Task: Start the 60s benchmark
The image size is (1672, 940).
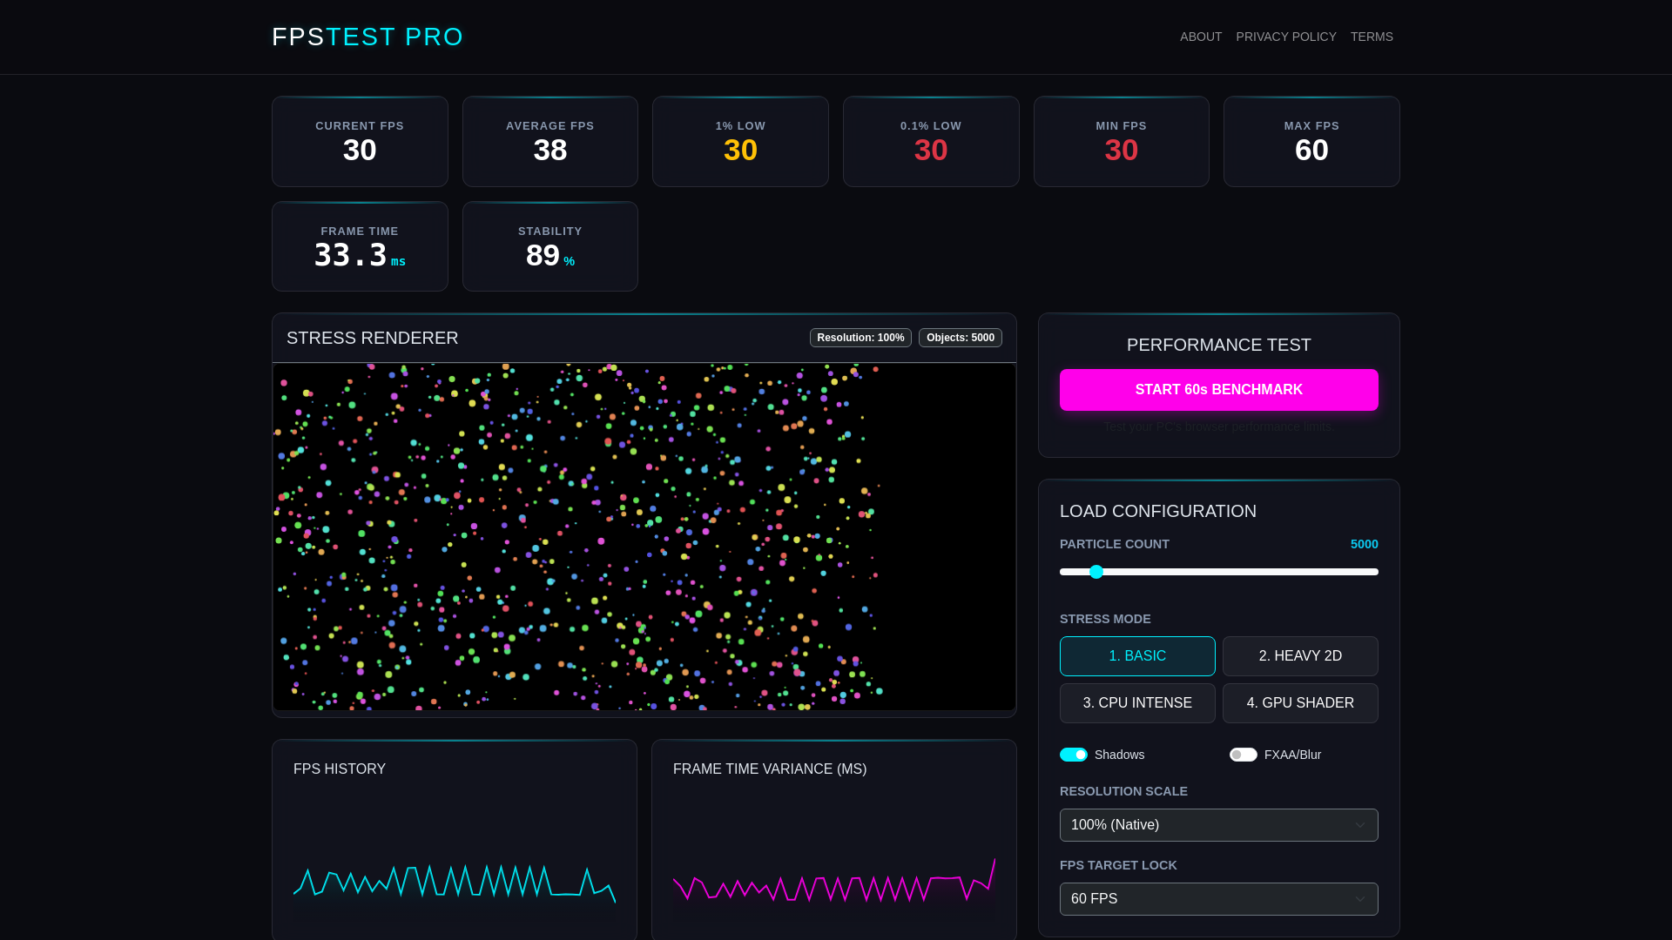Action: [1219, 390]
